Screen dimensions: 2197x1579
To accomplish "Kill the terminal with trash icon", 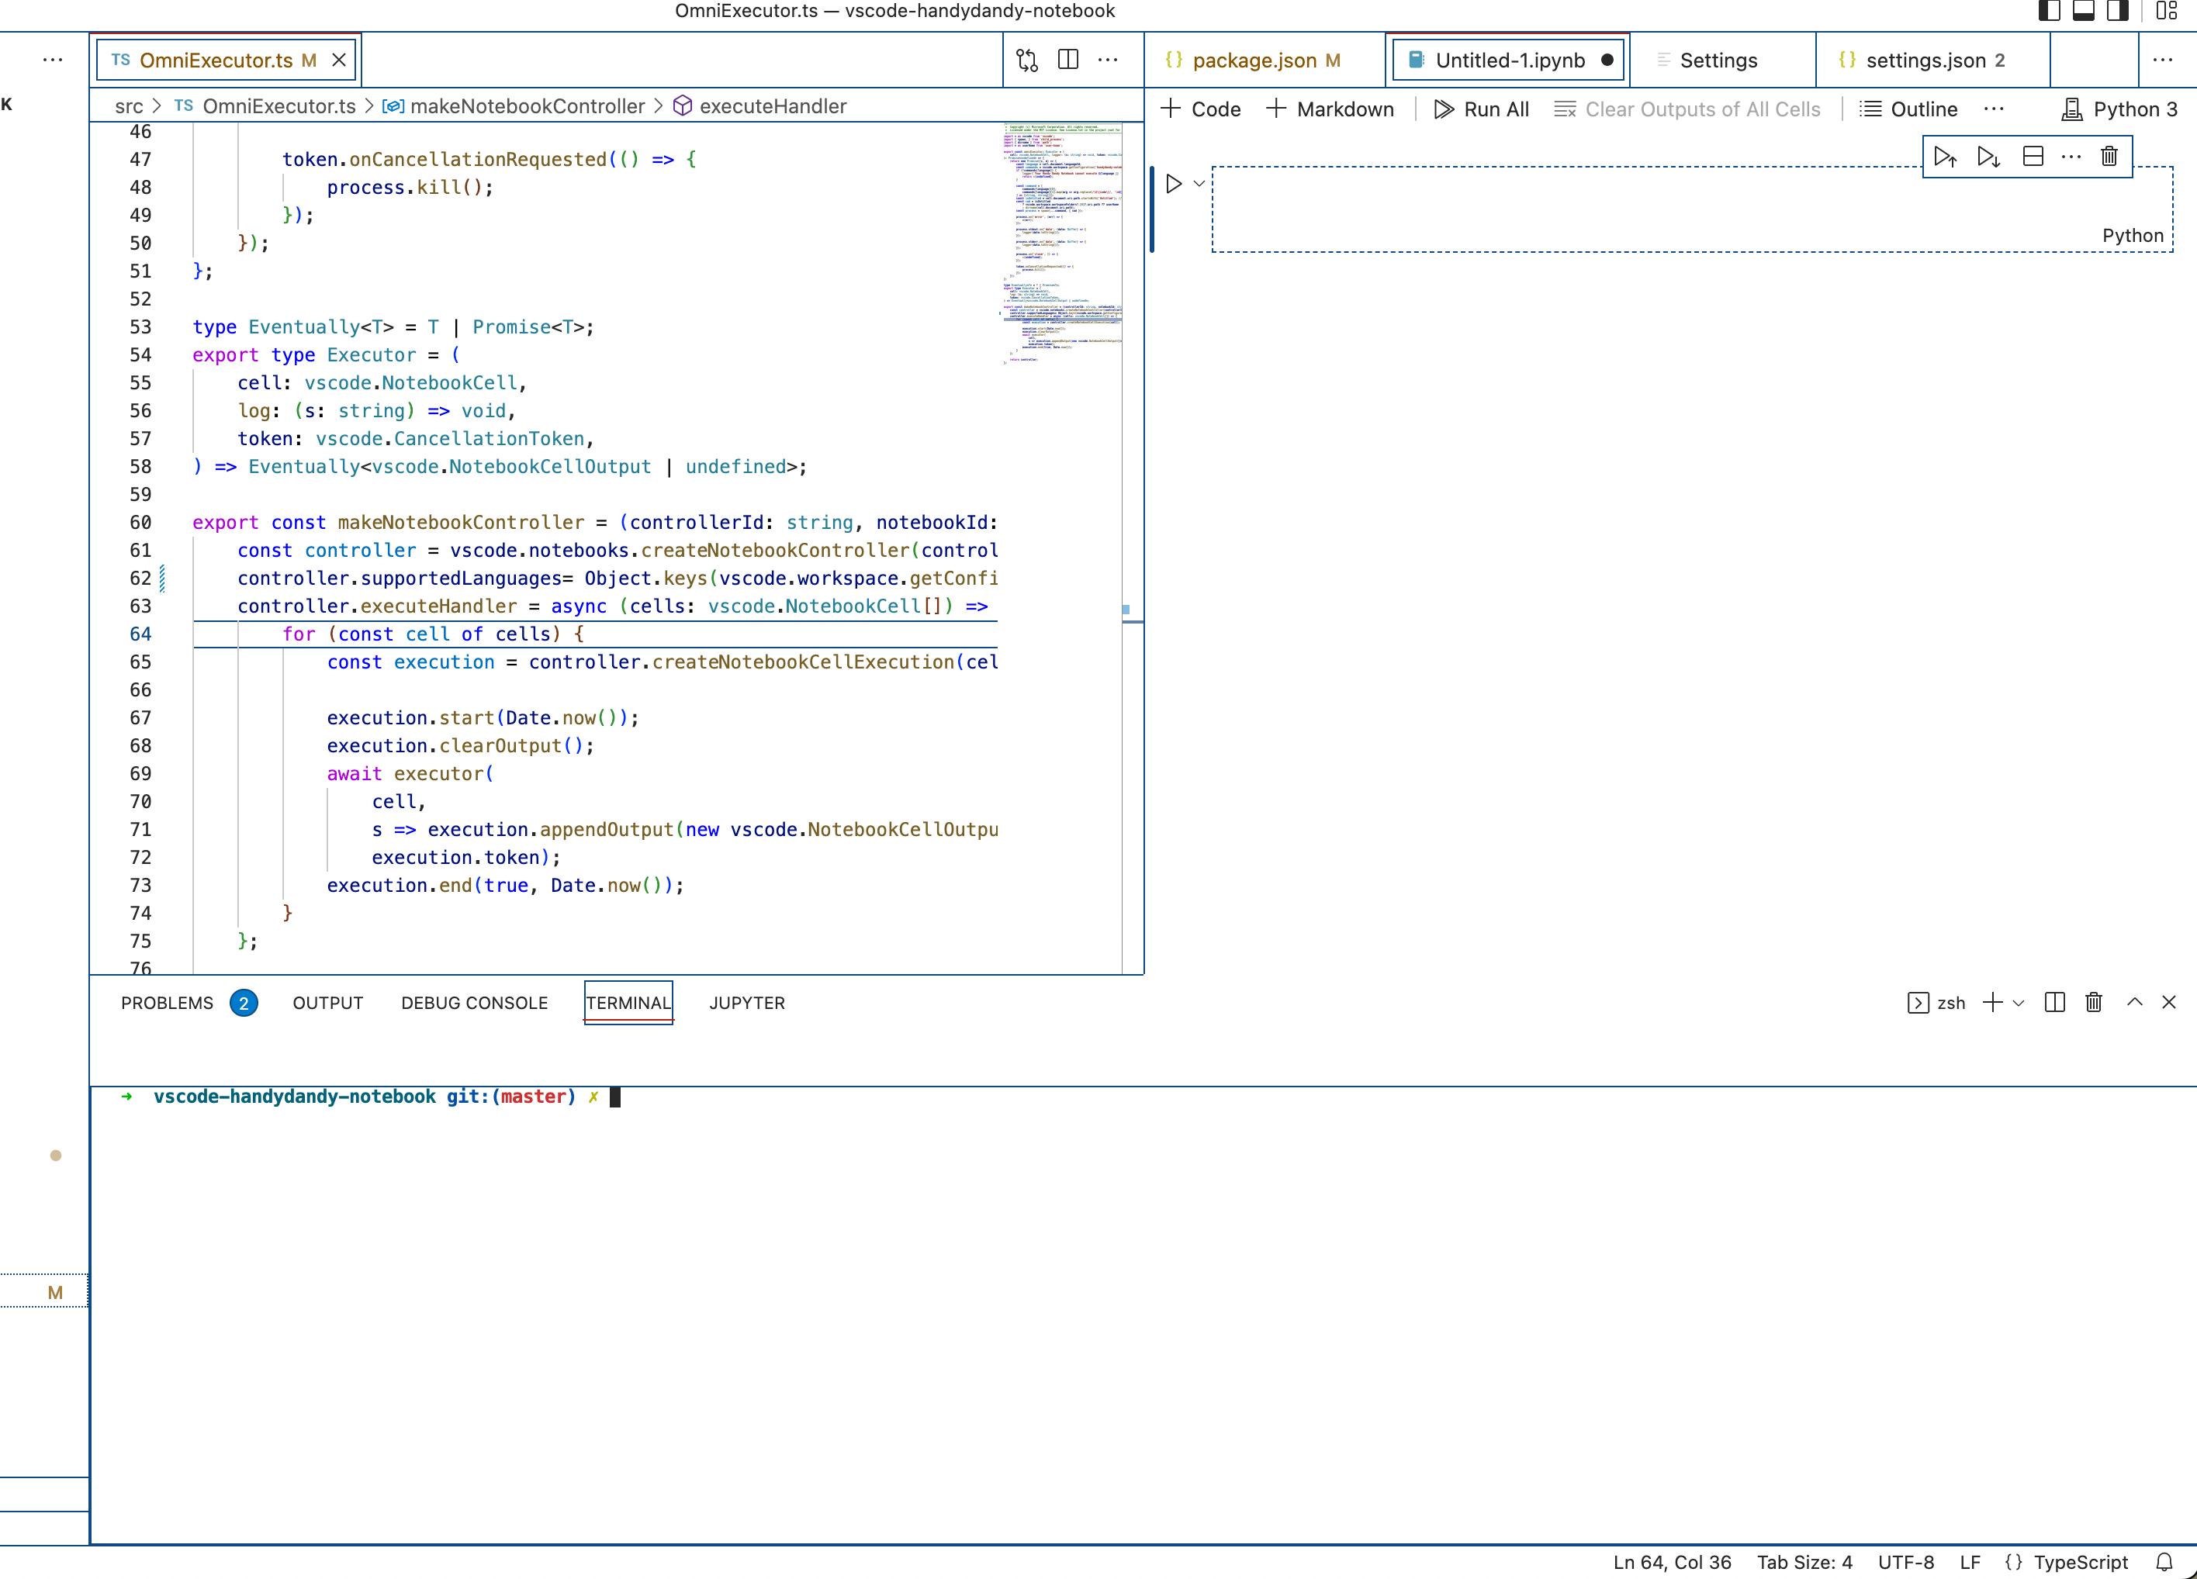I will [2093, 1003].
